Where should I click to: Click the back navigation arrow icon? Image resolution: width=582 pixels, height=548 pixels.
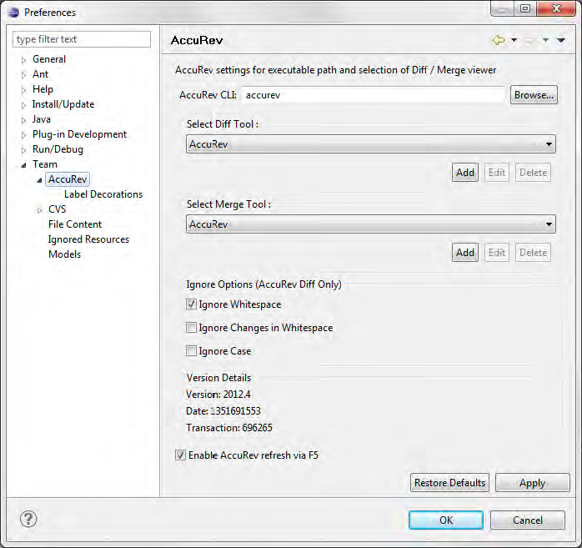point(499,40)
